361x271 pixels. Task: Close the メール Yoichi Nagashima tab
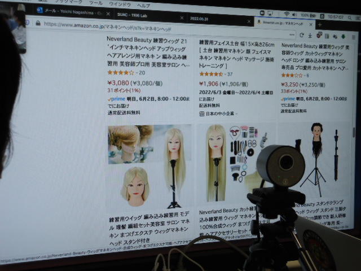tap(108, 14)
